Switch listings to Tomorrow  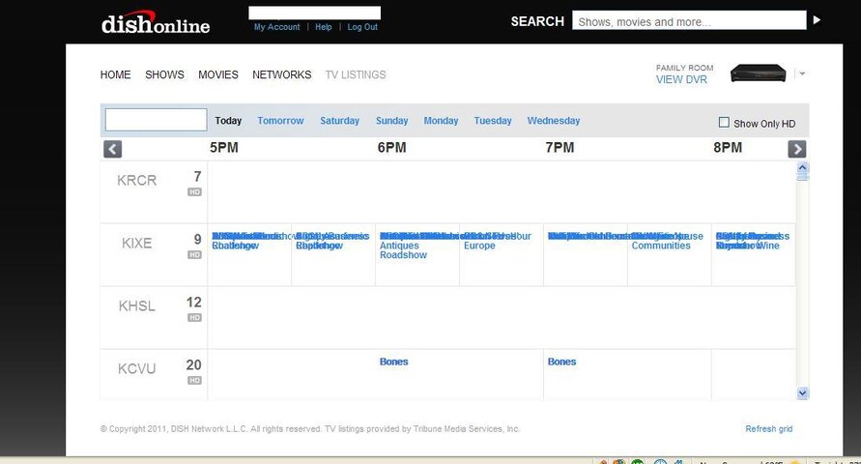[280, 121]
